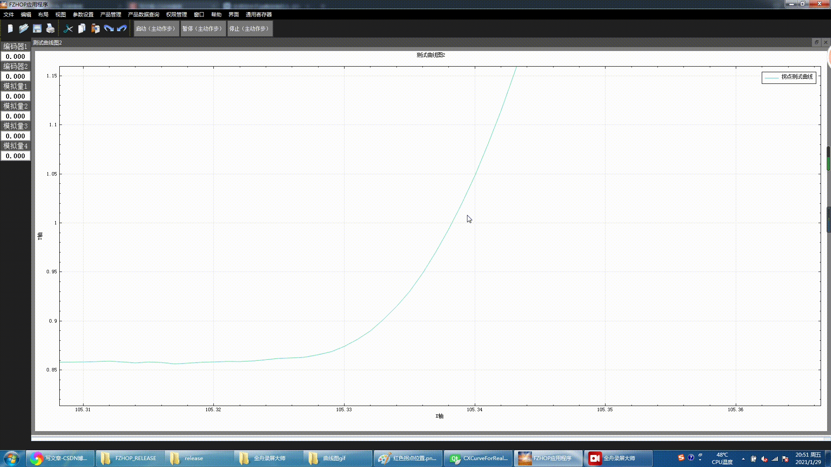Click the Print toolbar icon

(x=51, y=29)
